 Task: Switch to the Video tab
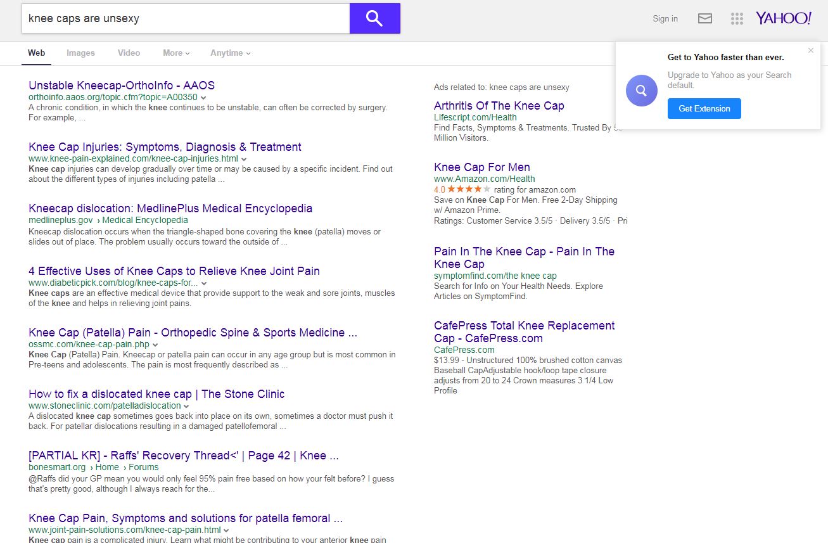click(x=129, y=53)
